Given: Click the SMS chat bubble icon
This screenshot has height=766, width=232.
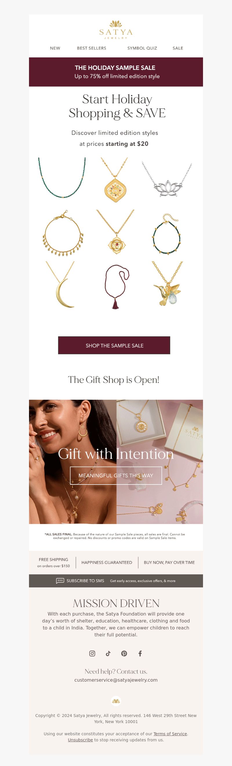Looking at the screenshot, I should tap(60, 581).
